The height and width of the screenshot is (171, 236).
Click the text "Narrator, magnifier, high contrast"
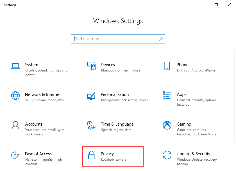click(x=44, y=162)
